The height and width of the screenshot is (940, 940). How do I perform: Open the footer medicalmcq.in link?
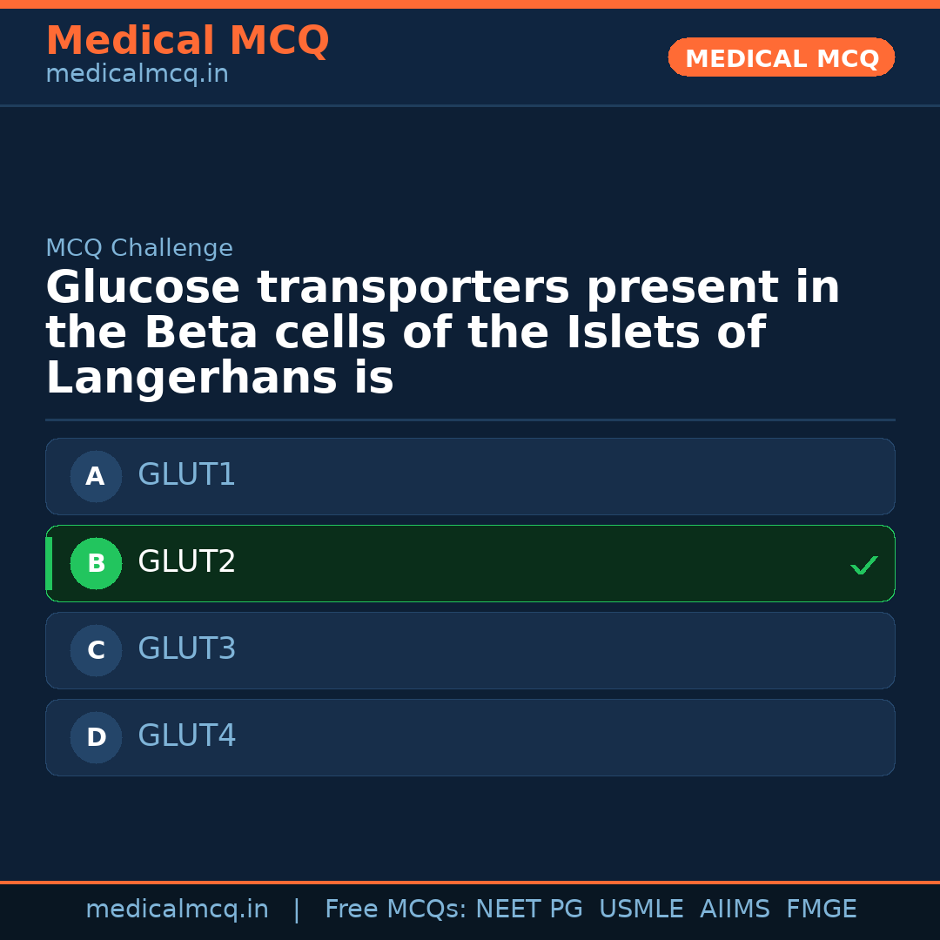click(x=177, y=910)
